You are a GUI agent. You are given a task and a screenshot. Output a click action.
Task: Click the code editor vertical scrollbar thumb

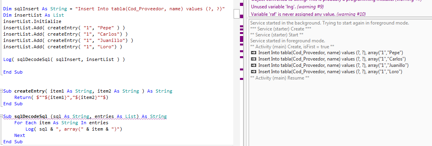coord(236,13)
